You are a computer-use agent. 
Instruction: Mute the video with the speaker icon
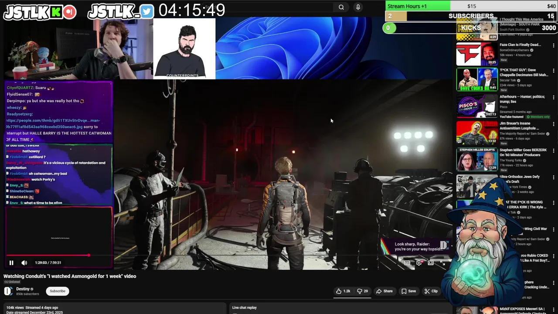(24, 263)
